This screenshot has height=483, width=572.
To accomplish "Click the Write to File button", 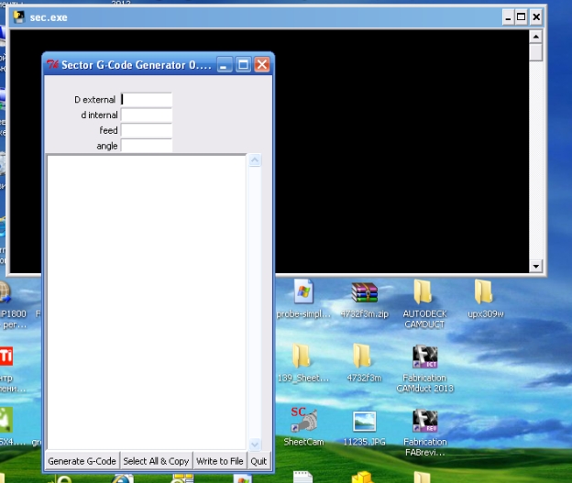I will pyautogui.click(x=220, y=461).
